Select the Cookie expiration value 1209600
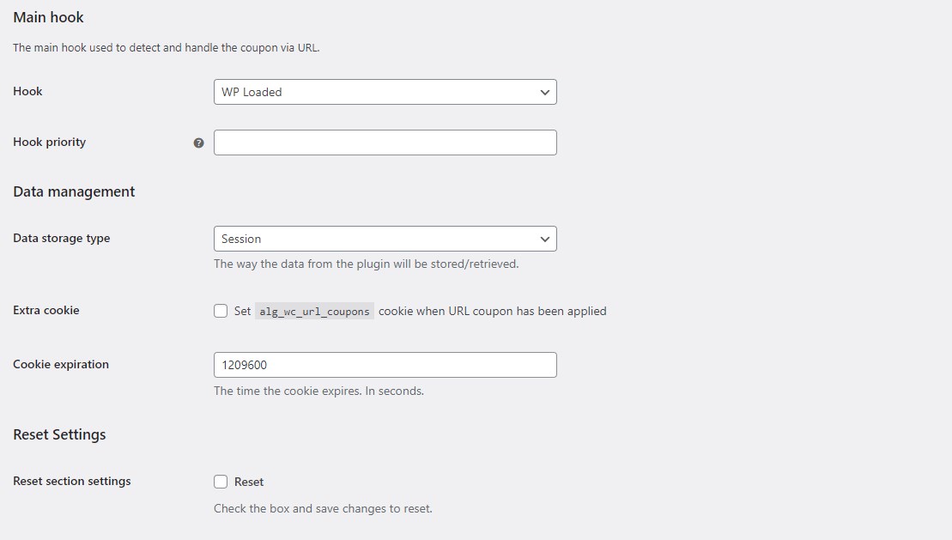952x540 pixels. [385, 364]
